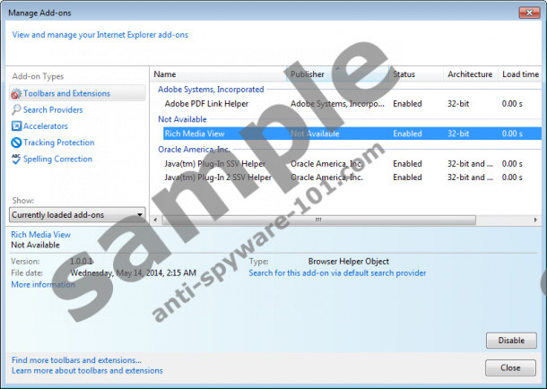The height and width of the screenshot is (389, 547).
Task: Select Java(tm) Plug-In 2 SSV Helper entry
Action: point(218,177)
